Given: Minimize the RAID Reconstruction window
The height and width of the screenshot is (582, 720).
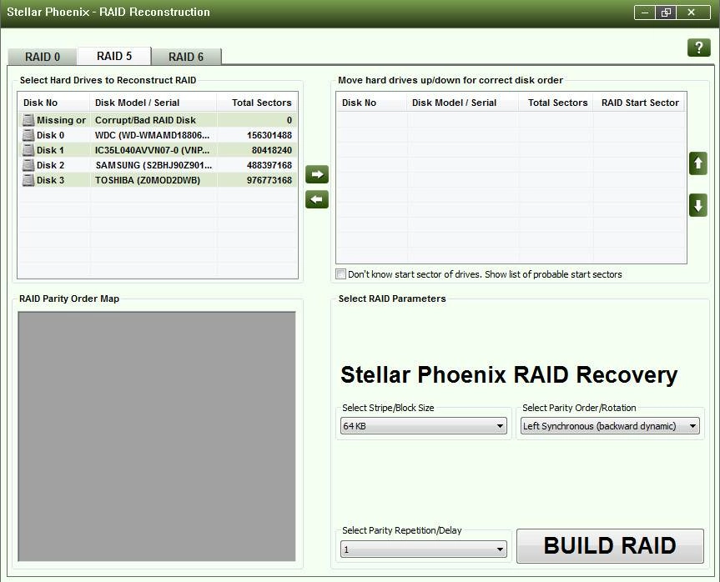Looking at the screenshot, I should 645,13.
